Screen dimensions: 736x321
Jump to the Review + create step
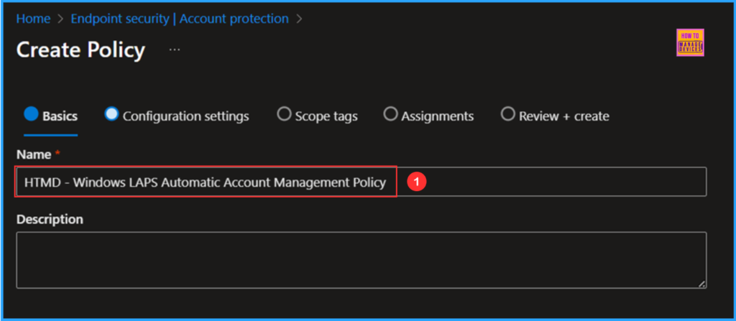point(556,116)
